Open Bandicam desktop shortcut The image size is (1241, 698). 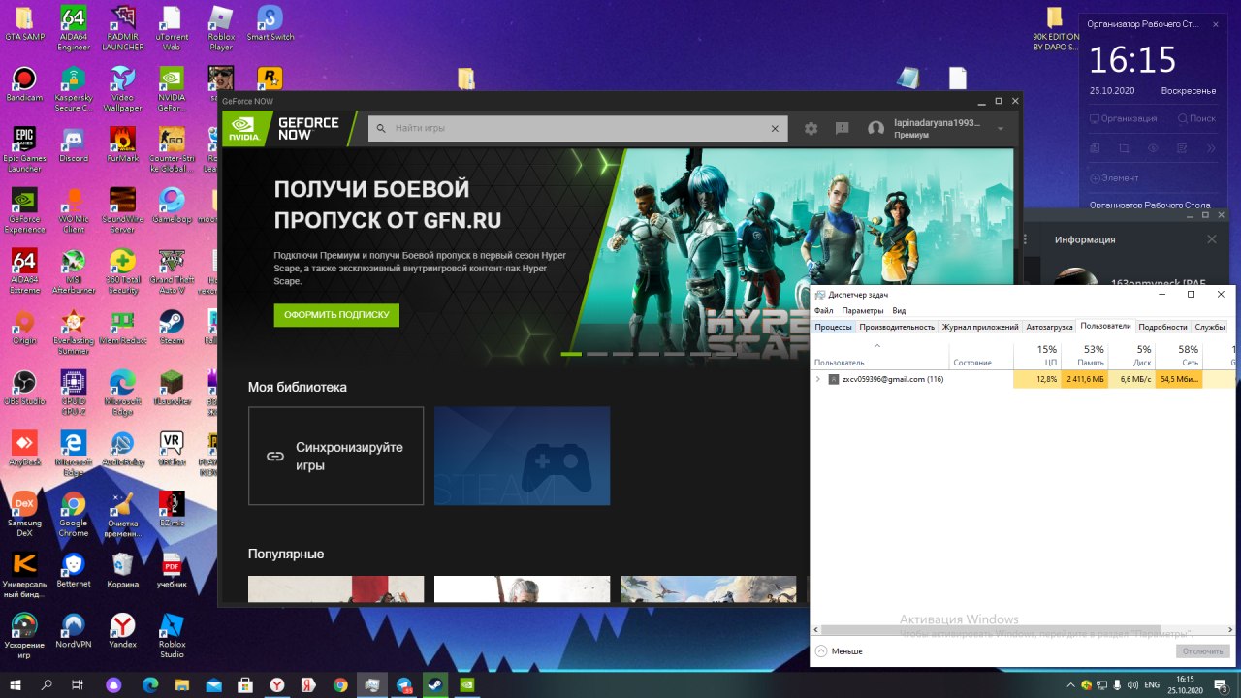(24, 83)
